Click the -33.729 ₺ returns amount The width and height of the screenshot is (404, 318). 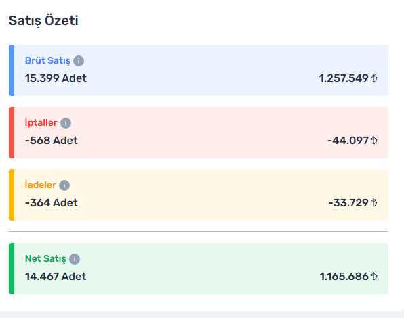coord(353,203)
